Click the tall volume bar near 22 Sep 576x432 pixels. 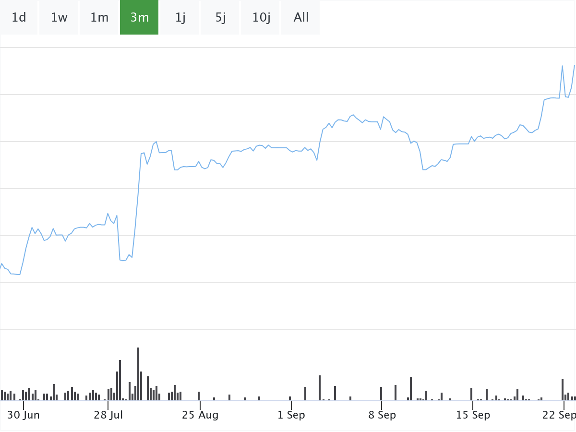[563, 390]
